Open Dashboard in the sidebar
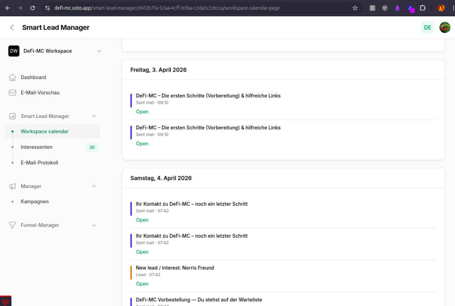Image resolution: width=455 pixels, height=306 pixels. 33,77
